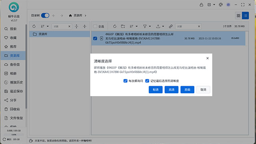Refresh the directory tree panel
The height and width of the screenshot is (144, 256).
pyautogui.click(x=34, y=26)
